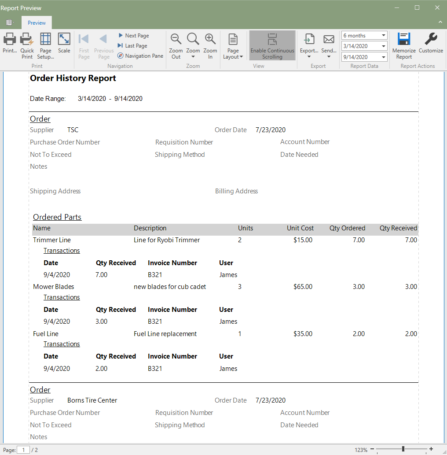Click the $15.00 unit cost

pyautogui.click(x=303, y=240)
